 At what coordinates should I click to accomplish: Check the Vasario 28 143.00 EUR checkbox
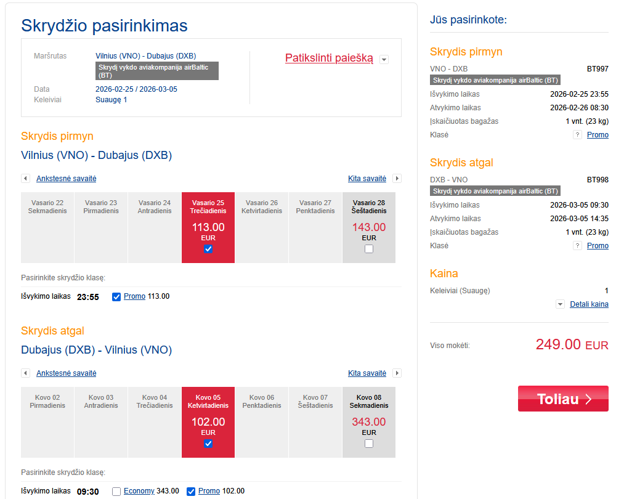[369, 249]
